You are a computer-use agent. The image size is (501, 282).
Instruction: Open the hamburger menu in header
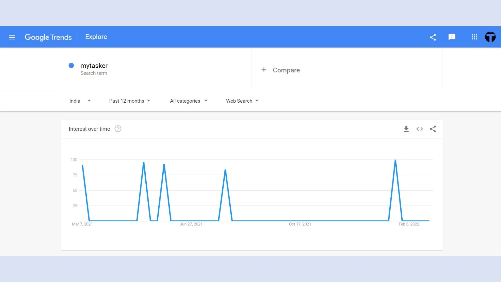12,37
